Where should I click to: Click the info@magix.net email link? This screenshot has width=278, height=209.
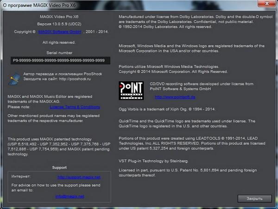(x=70, y=196)
